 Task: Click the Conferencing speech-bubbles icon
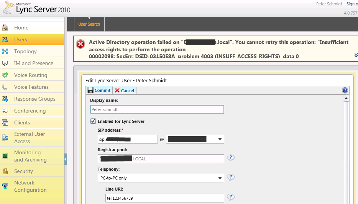coord(5,111)
